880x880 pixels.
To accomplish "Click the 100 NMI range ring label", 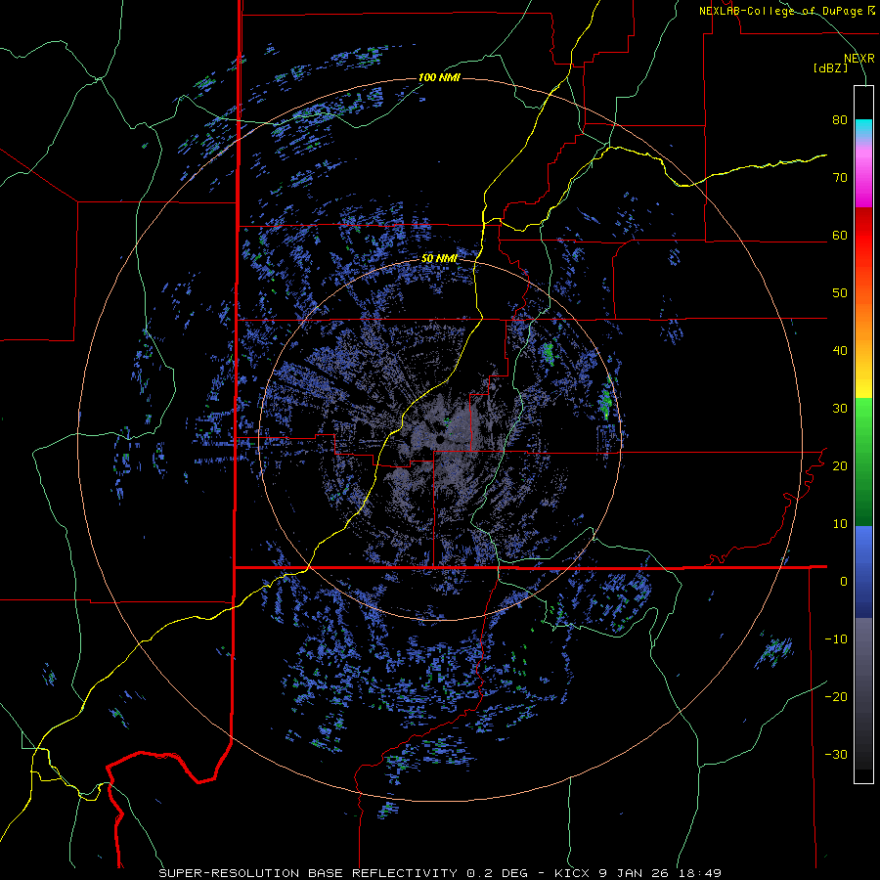I will pos(439,77).
